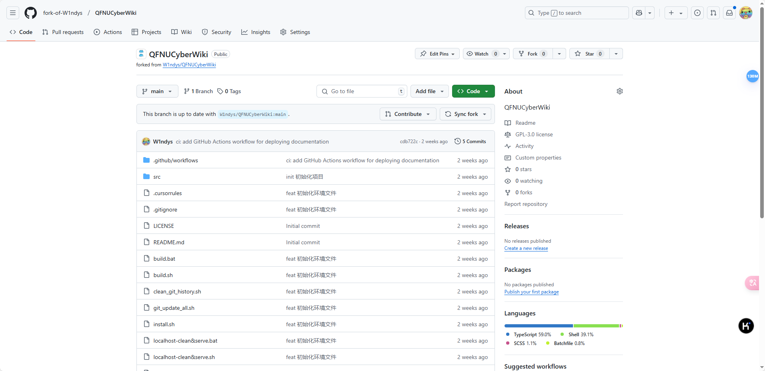The width and height of the screenshot is (765, 371).
Task: Open the user avatar menu
Action: [746, 13]
